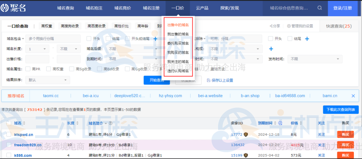Open the 域名注册 nav menu
Image resolution: width=362 pixels, height=159 pixels.
pos(151,8)
